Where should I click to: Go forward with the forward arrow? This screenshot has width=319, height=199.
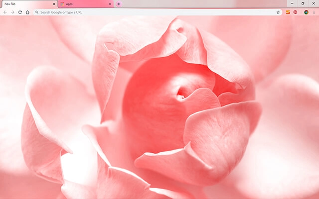(12, 12)
